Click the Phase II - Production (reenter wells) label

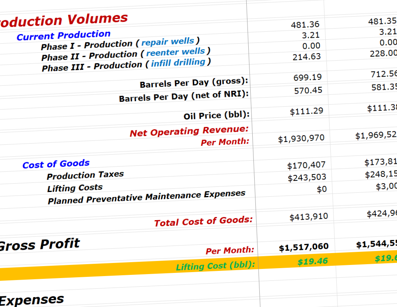pyautogui.click(x=126, y=54)
